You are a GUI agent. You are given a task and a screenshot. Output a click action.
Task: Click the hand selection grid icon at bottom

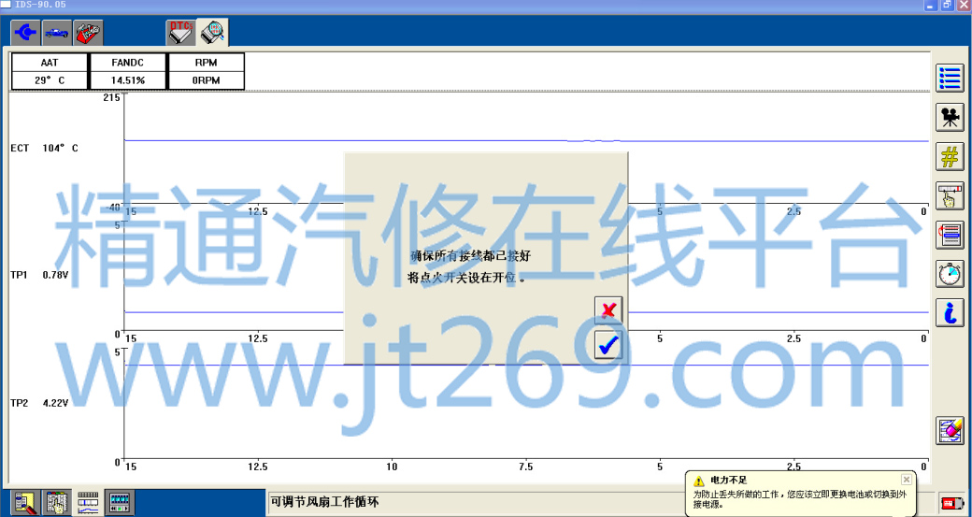(56, 502)
